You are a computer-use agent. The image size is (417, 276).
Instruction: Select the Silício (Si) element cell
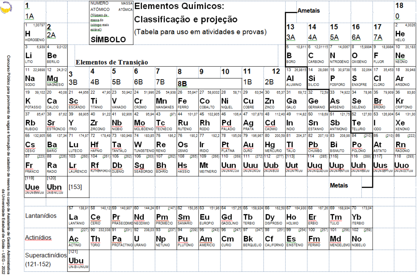coord(318,78)
